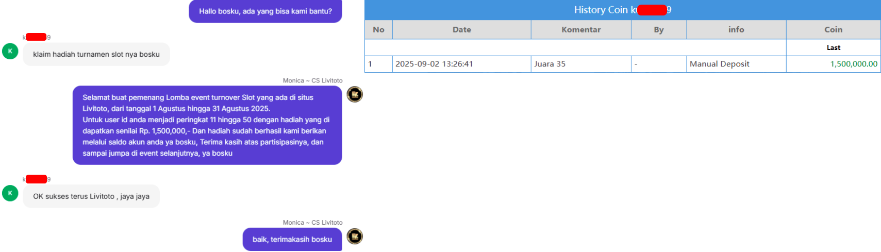This screenshot has height=252, width=881.
Task: Click the 'Juara 35' comment cell
Action: pos(581,64)
